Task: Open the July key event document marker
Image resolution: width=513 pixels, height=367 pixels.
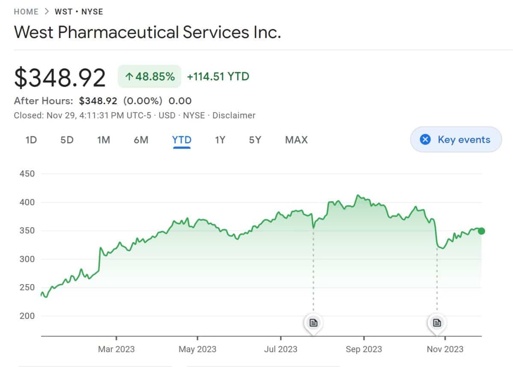Action: (313, 323)
